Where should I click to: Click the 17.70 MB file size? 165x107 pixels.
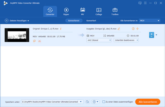click(61, 36)
